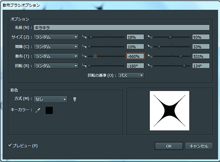Open the 間隔 (C) ランダム dropdown
This screenshot has height=162, width=220.
pos(56,46)
